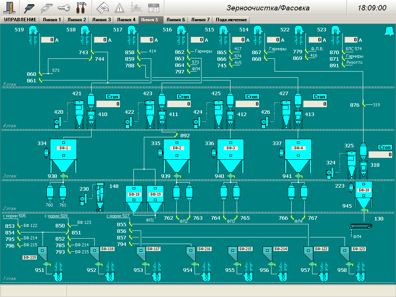The image size is (396, 297).
Task: Click the alarm warning triangle icon
Action: (119, 7)
